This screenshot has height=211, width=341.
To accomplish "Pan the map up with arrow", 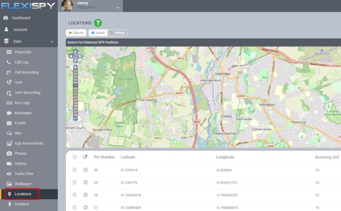I will 75,51.
